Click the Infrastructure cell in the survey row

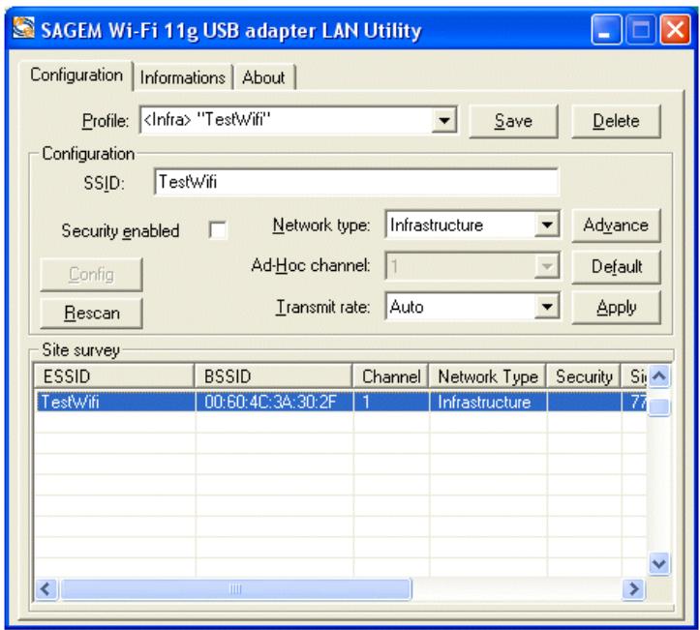[x=484, y=402]
